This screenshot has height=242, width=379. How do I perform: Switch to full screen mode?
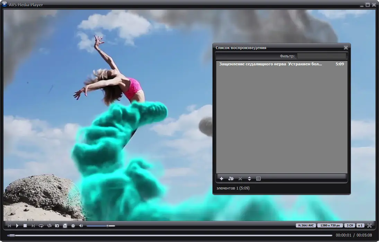pos(369,226)
